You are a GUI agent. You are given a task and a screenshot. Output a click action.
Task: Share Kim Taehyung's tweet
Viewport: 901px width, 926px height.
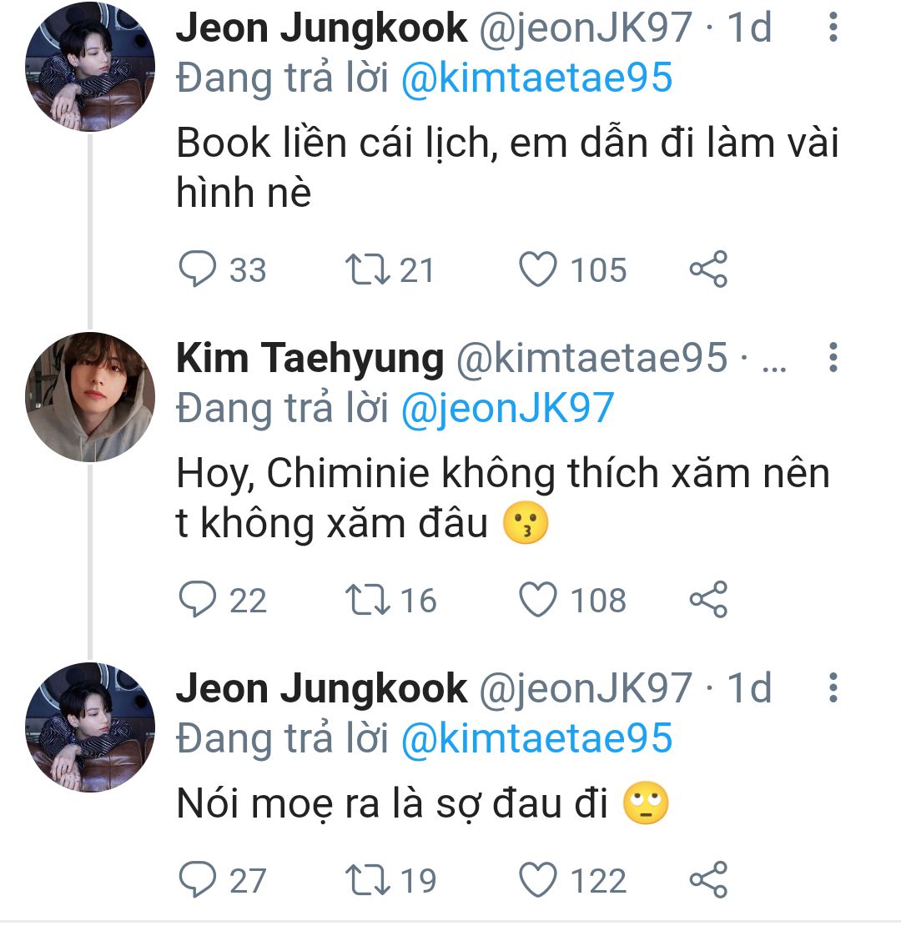[x=708, y=601]
